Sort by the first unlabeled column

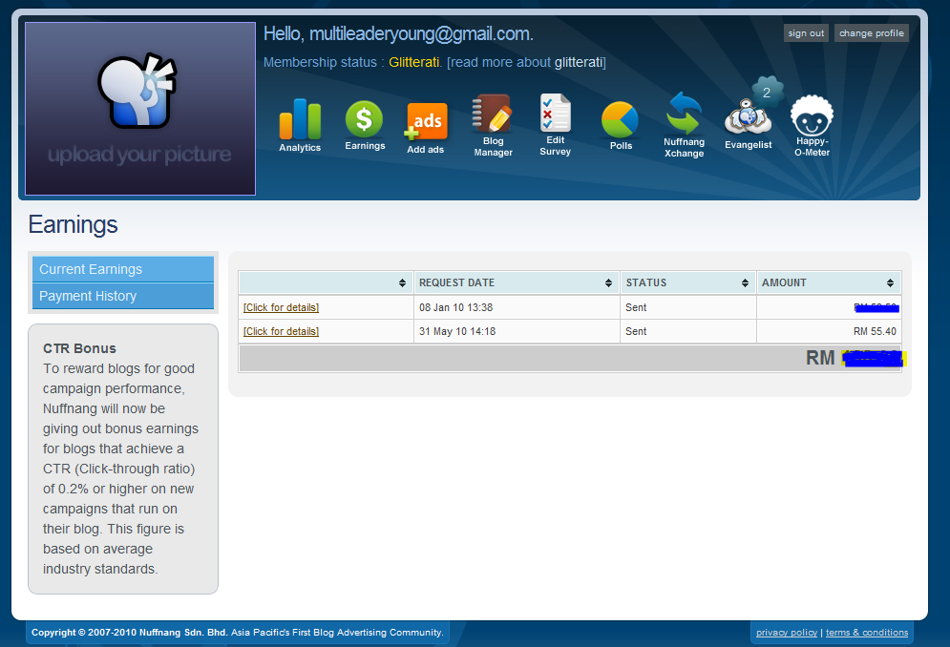point(326,282)
